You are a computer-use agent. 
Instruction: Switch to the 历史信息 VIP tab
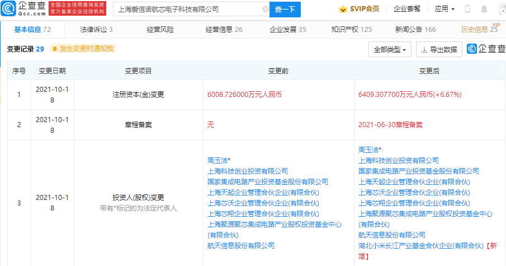pos(480,29)
